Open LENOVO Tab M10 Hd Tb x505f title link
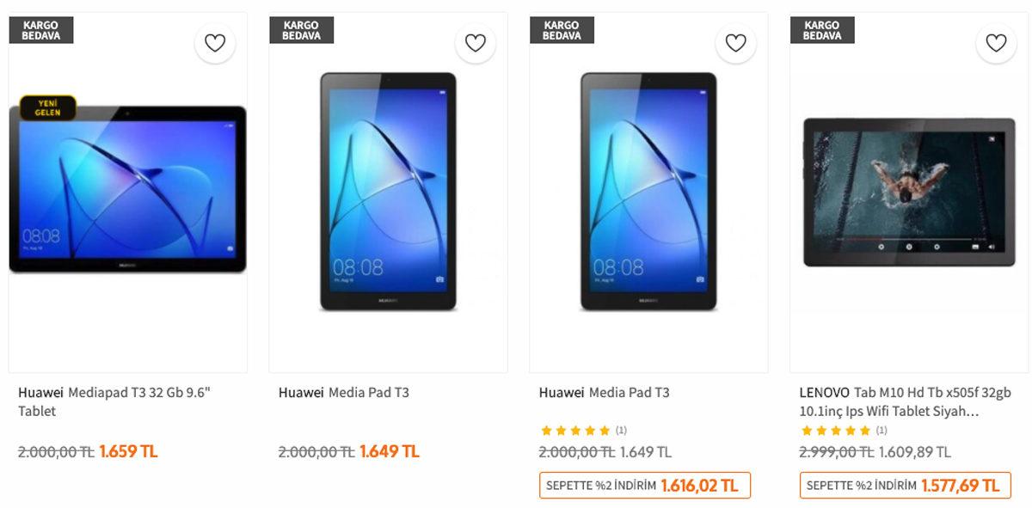This screenshot has width=1032, height=508. click(906, 401)
